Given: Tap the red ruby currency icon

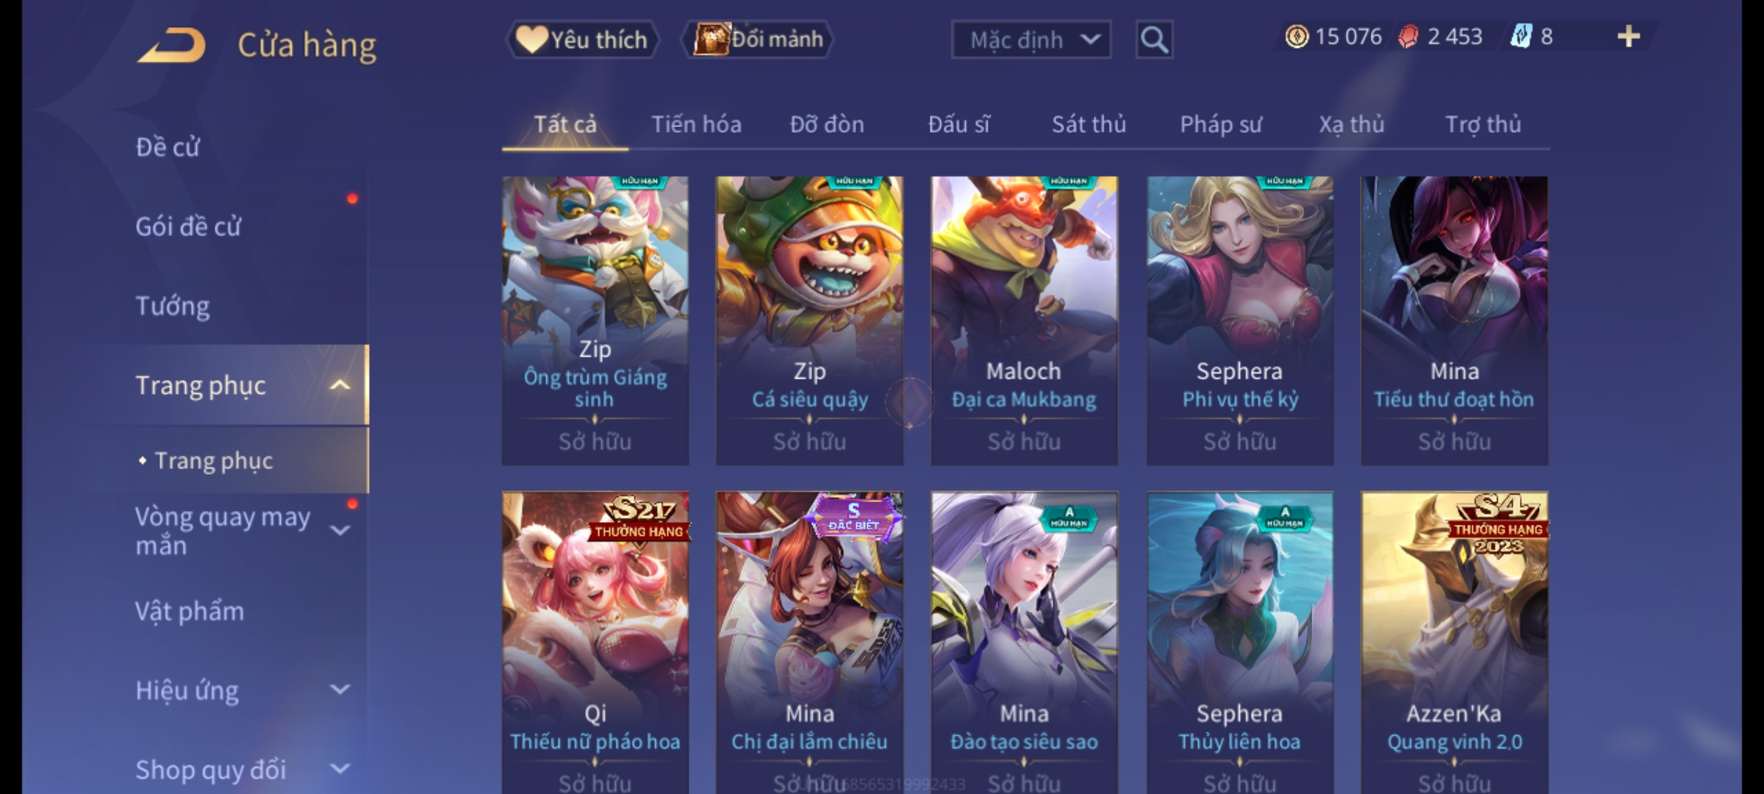Looking at the screenshot, I should tap(1408, 37).
